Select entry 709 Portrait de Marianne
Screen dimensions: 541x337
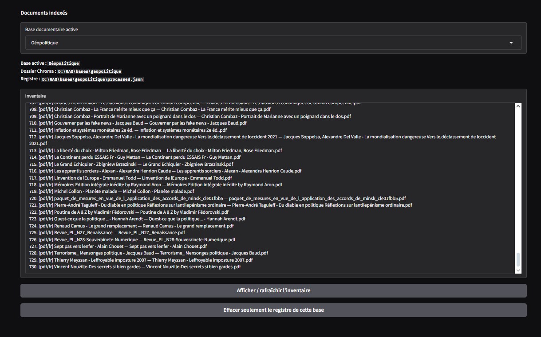tap(190, 116)
